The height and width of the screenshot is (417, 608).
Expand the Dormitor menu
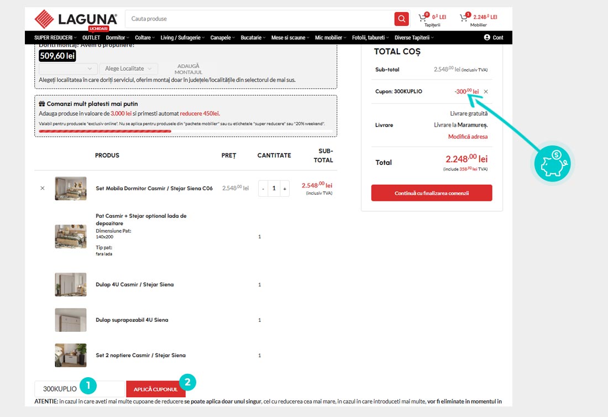tap(118, 38)
